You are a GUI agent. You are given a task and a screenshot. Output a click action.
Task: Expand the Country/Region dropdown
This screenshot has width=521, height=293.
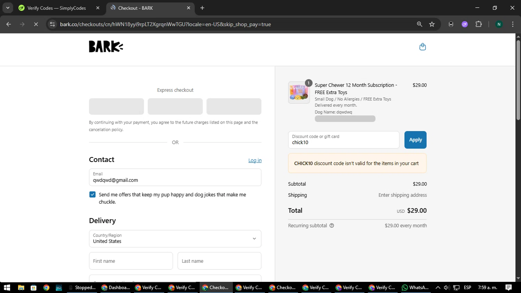[175, 239]
